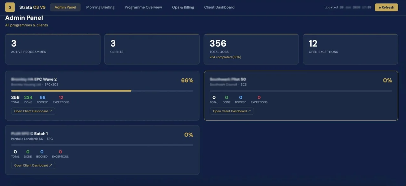Viewport: 406px width, 186px height.
Task: Click the EPC Wave 2 progress bar
Action: pyautogui.click(x=102, y=91)
